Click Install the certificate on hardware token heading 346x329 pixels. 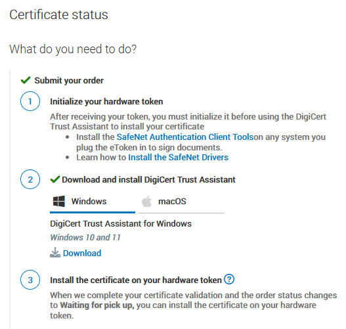(136, 280)
